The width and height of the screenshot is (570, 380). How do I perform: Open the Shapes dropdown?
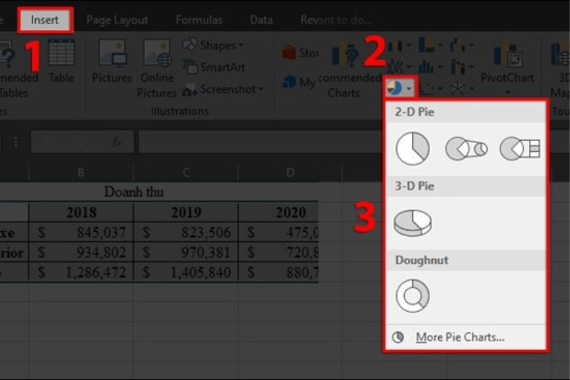[212, 45]
